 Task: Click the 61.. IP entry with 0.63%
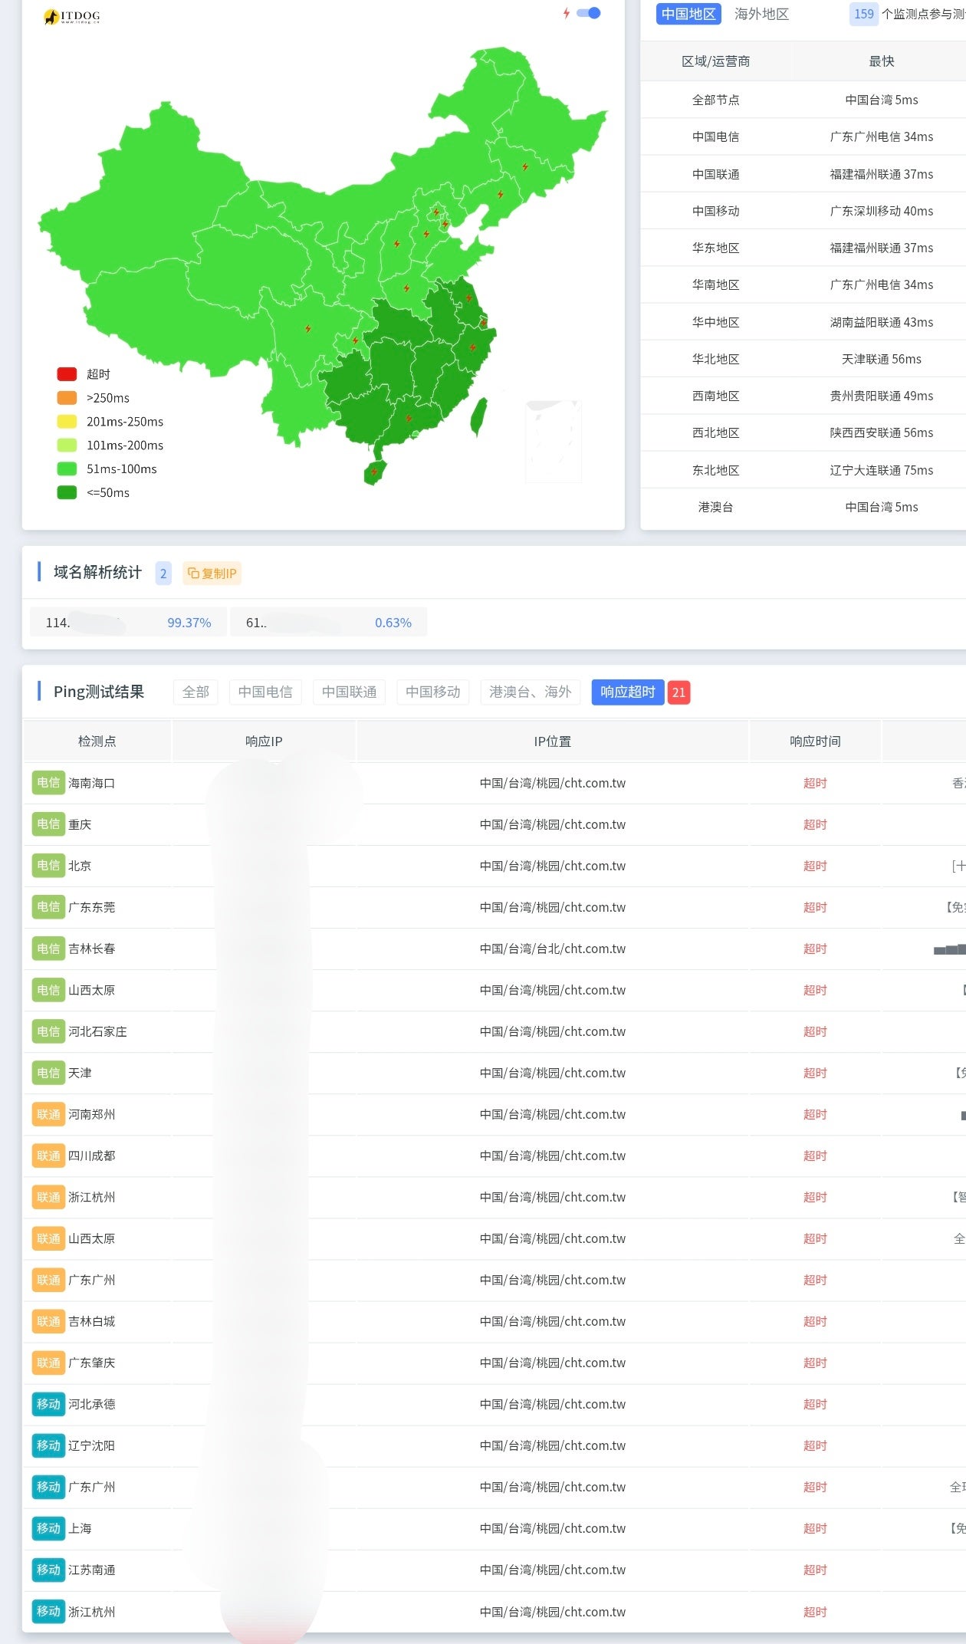pos(328,623)
